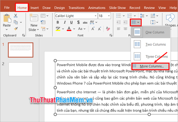Switch to the Animations tab

[x=97, y=8]
